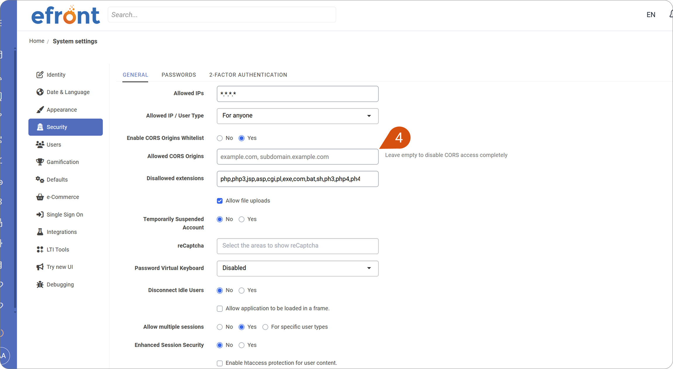Click the Gamification trophy icon
Viewport: 673px width, 369px height.
click(40, 162)
